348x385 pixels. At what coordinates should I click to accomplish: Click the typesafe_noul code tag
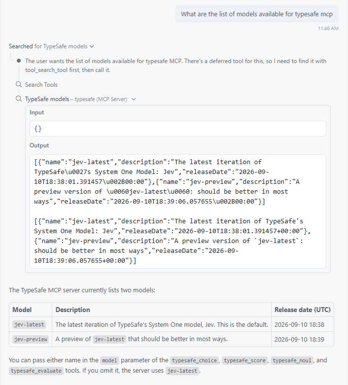[x=292, y=360]
